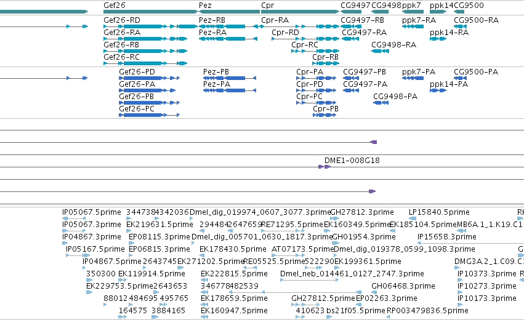
Task: Select transcript CG9498-RA
Action: click(380, 51)
